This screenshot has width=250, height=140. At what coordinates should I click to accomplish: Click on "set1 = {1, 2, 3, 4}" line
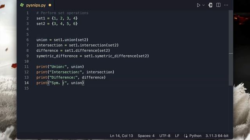click(x=57, y=18)
